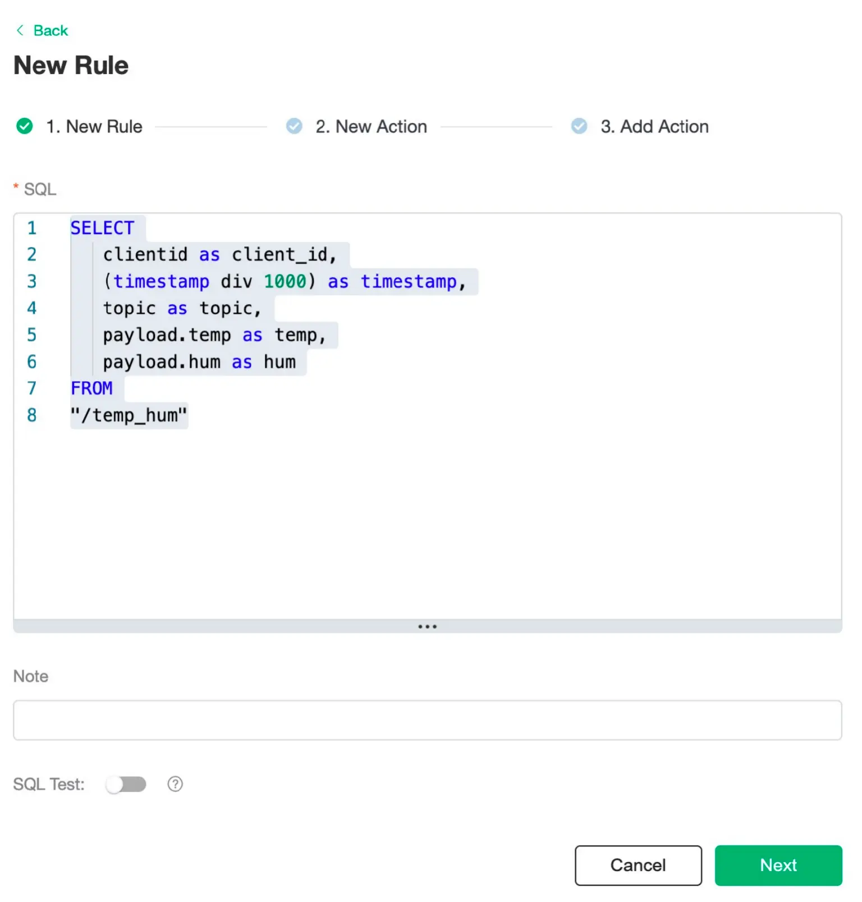862x902 pixels.
Task: Click the FROM keyword in the editor
Action: [91, 388]
